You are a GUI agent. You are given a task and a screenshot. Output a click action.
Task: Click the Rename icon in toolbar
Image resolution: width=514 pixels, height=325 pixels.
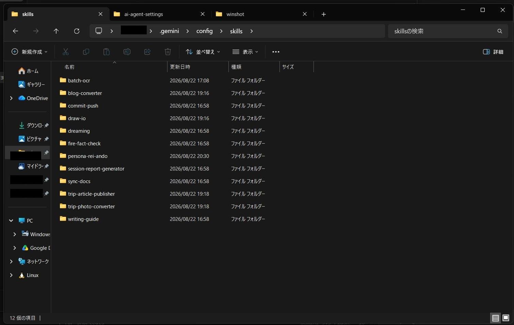click(x=127, y=52)
